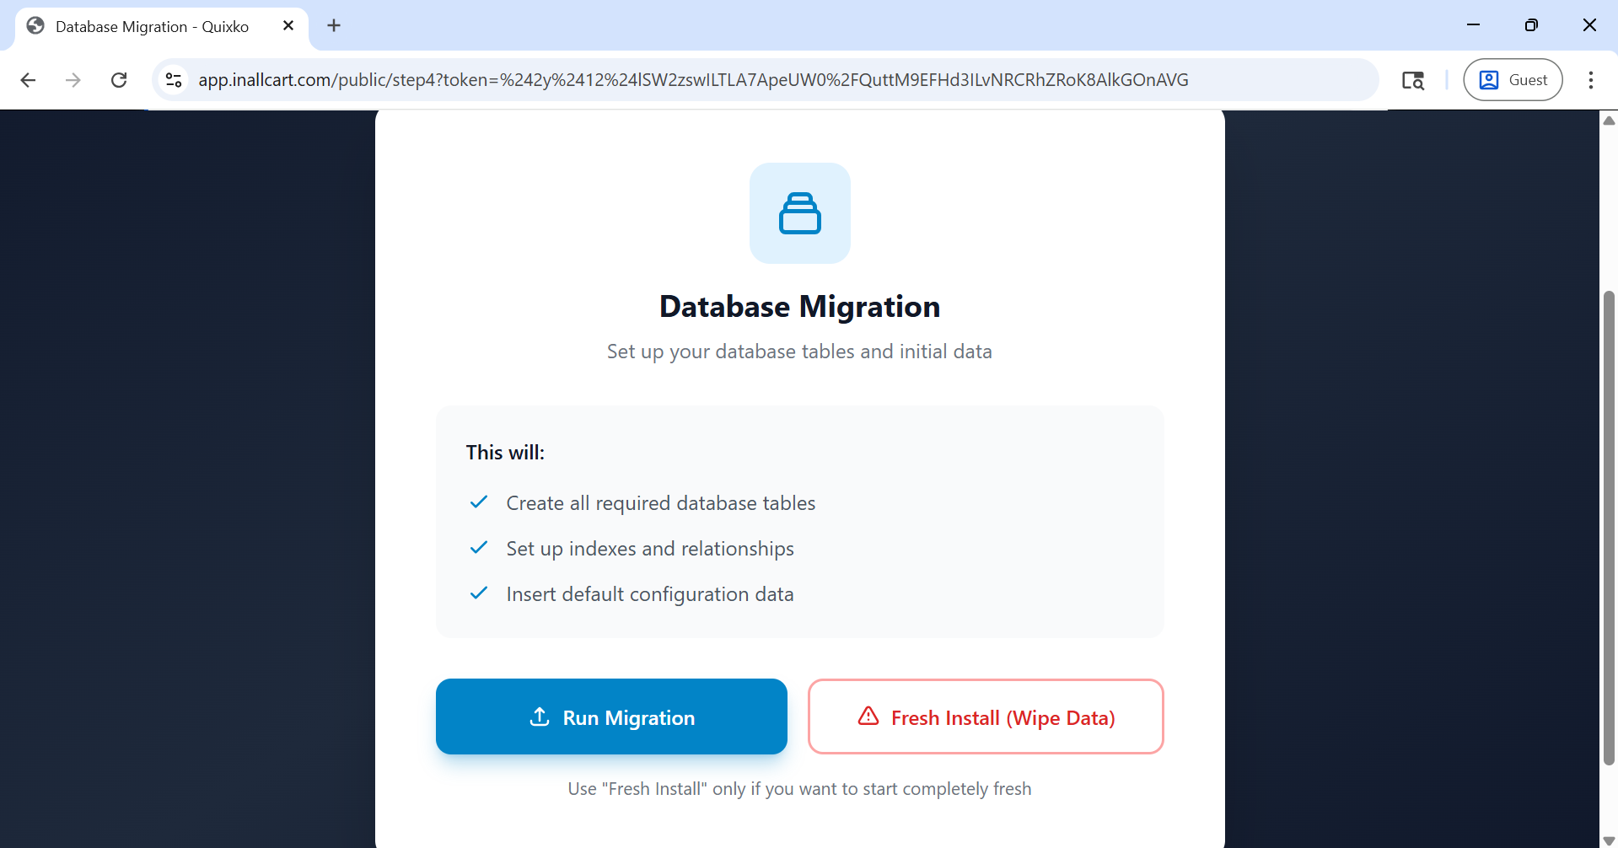The height and width of the screenshot is (848, 1618).
Task: Click 'Create all required database tables' text
Action: click(x=661, y=503)
